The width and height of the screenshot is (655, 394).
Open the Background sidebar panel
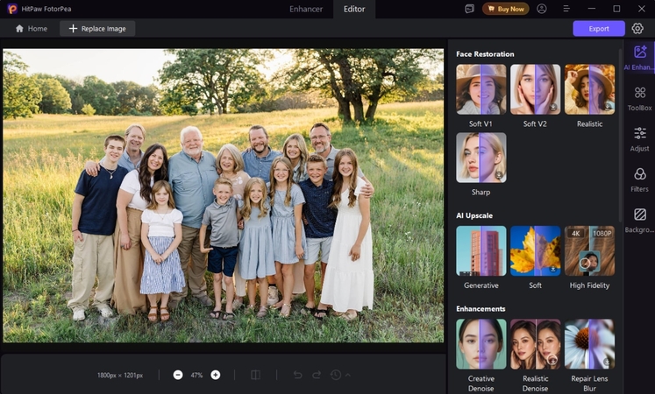[639, 221]
